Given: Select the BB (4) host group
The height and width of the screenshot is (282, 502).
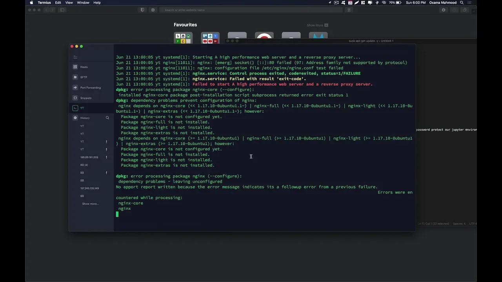Looking at the screenshot, I should coord(84,165).
